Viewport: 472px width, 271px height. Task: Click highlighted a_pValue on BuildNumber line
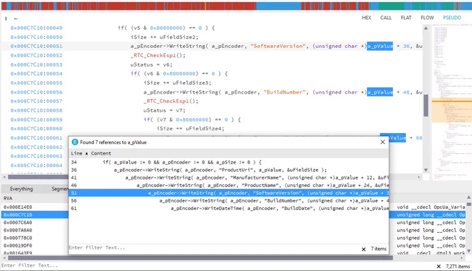380,92
